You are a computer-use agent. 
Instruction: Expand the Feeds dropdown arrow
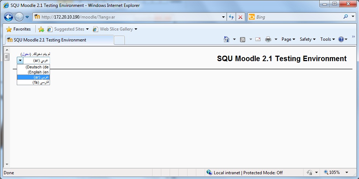click(251, 39)
